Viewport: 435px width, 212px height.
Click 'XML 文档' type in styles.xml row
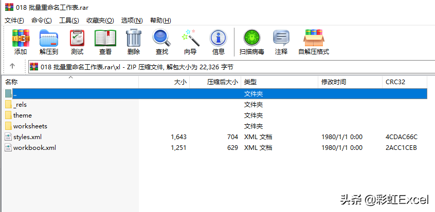[x=258, y=137]
